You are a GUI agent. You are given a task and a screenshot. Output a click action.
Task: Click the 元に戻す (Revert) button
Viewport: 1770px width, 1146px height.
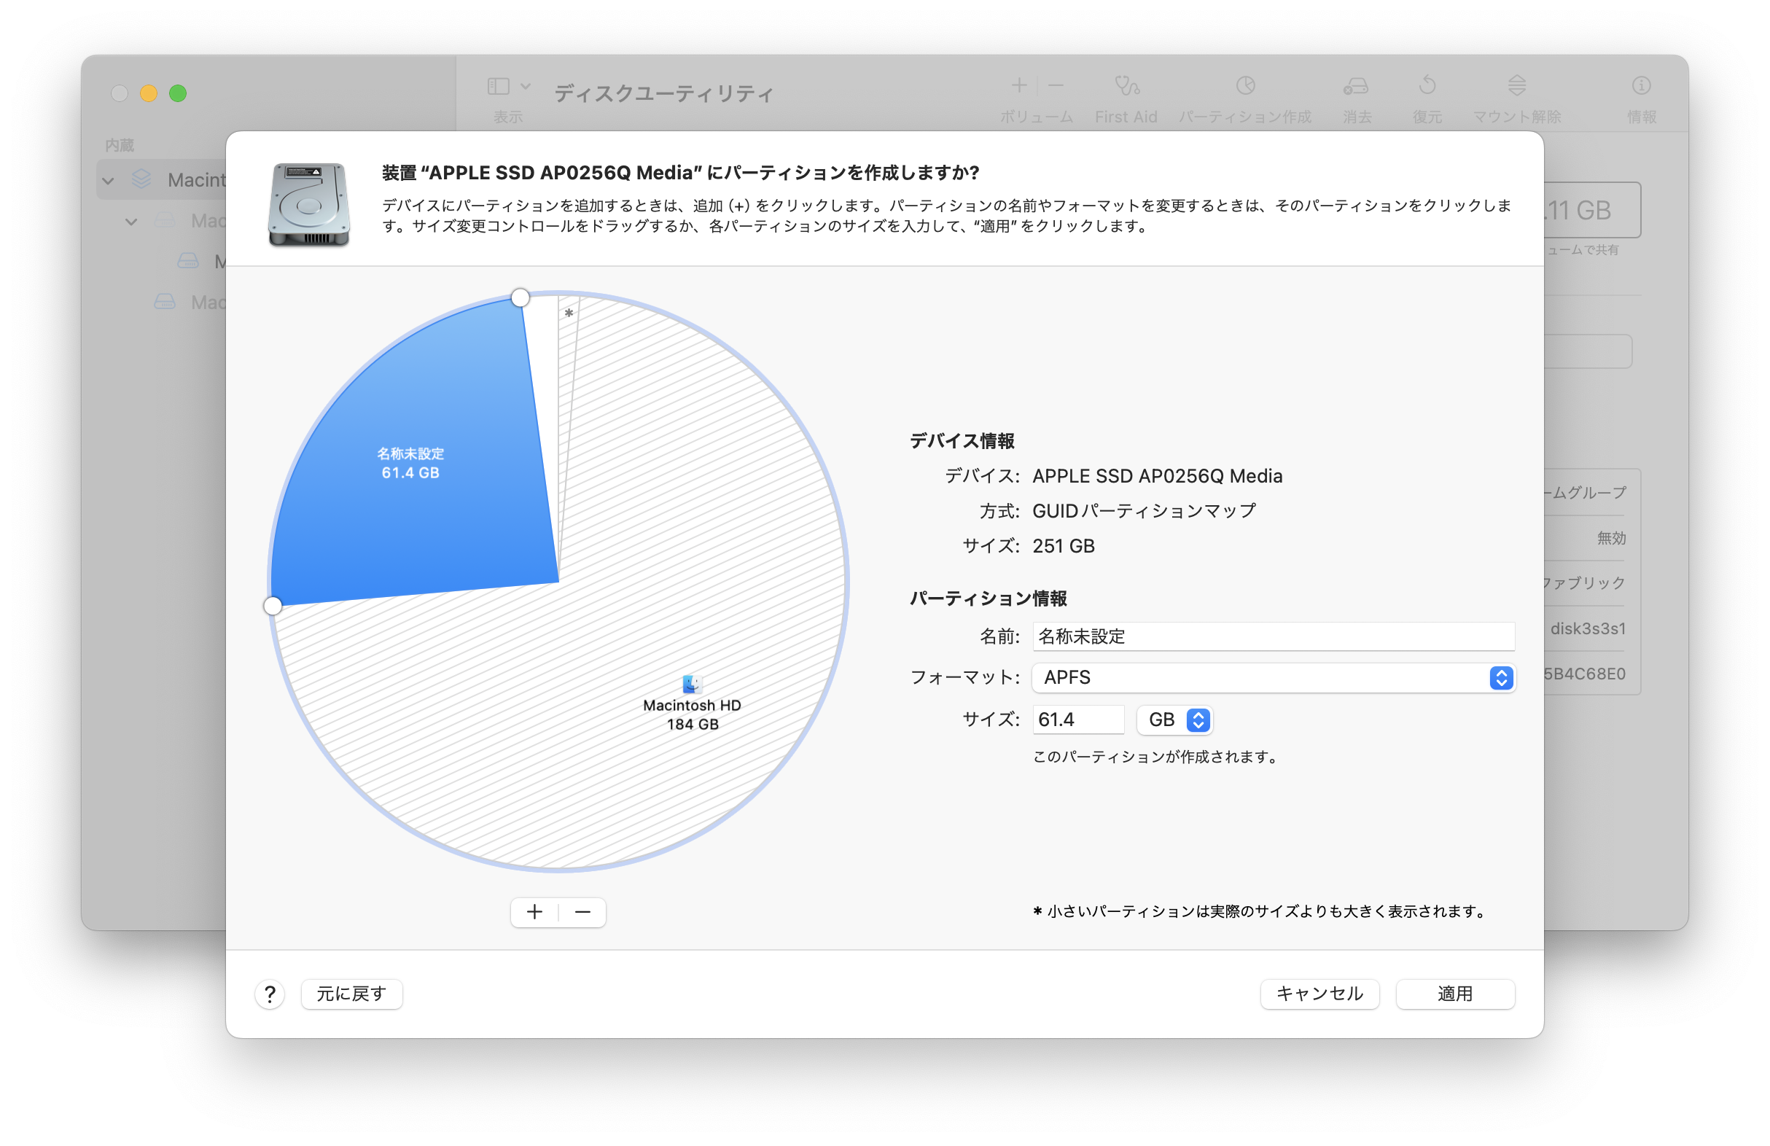352,994
